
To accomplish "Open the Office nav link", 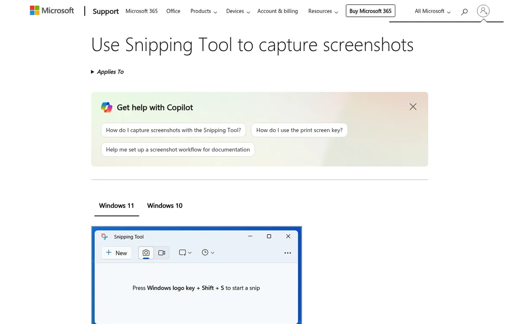I will click(x=173, y=11).
